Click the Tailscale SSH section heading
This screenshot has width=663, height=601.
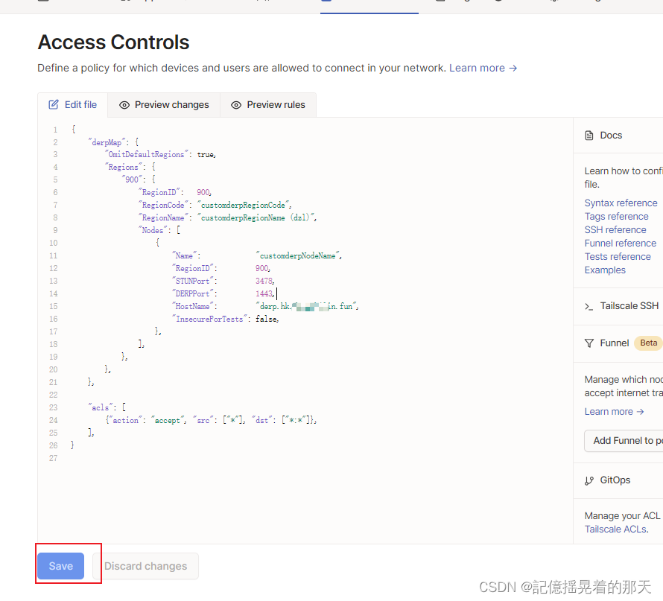coord(629,306)
